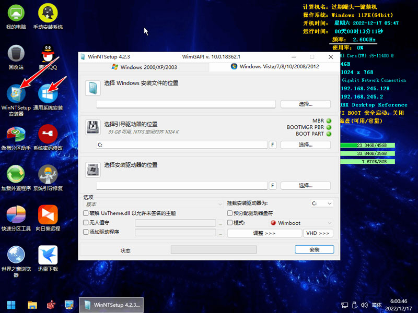The image size is (418, 313).
Task: Click the 添加驱动程序 path field
Action: 176,233
